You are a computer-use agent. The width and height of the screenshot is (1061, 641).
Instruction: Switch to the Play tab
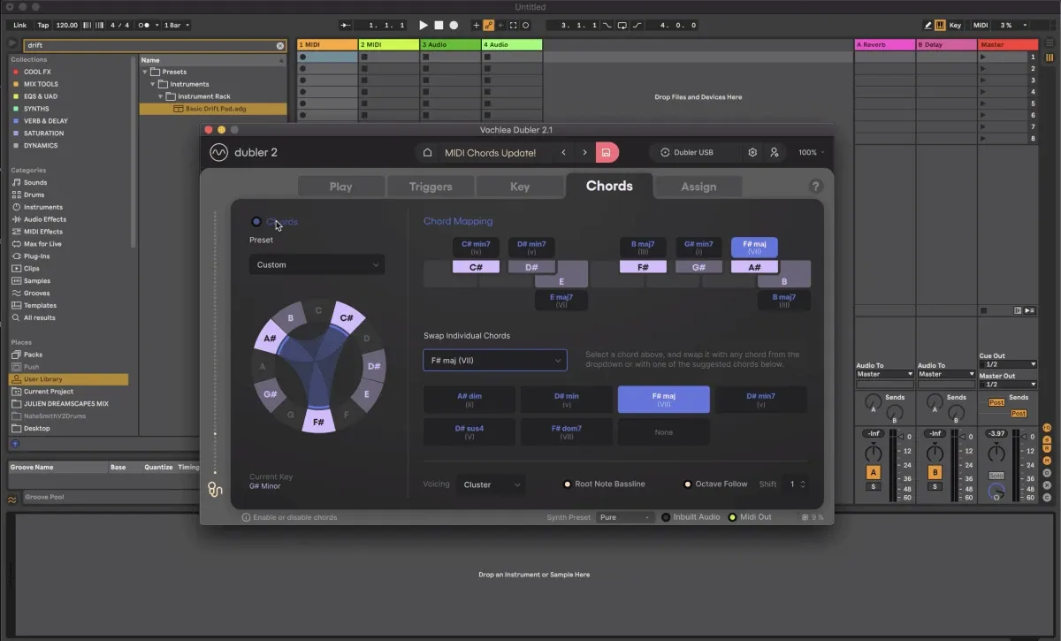[341, 187]
